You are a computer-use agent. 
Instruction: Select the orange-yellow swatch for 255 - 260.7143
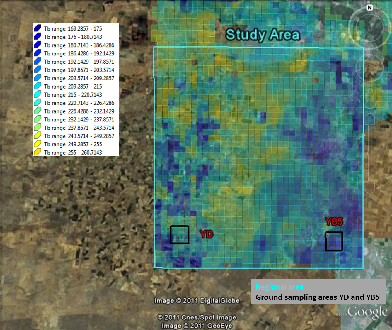click(x=37, y=152)
